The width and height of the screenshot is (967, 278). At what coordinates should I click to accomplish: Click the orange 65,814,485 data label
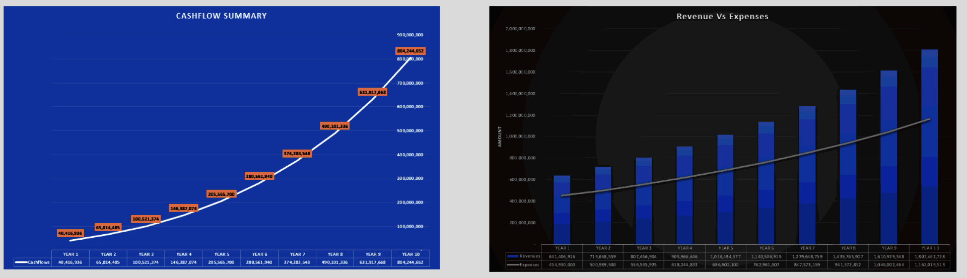click(x=108, y=228)
